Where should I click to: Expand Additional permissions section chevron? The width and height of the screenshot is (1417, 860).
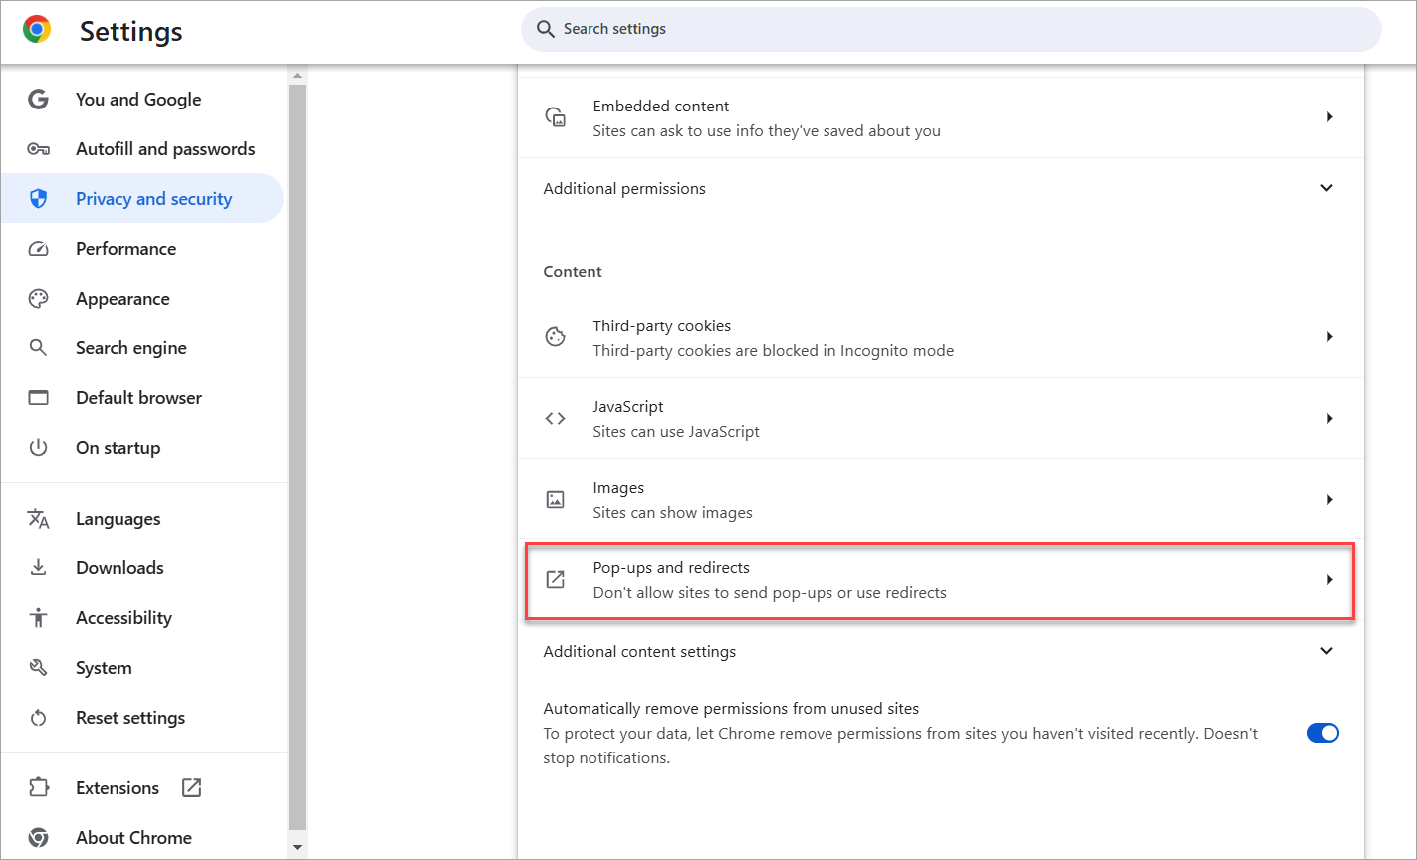coord(1326,188)
